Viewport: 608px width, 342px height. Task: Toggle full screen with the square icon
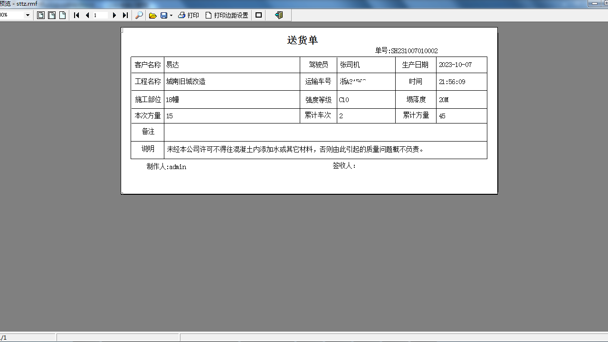click(x=258, y=15)
